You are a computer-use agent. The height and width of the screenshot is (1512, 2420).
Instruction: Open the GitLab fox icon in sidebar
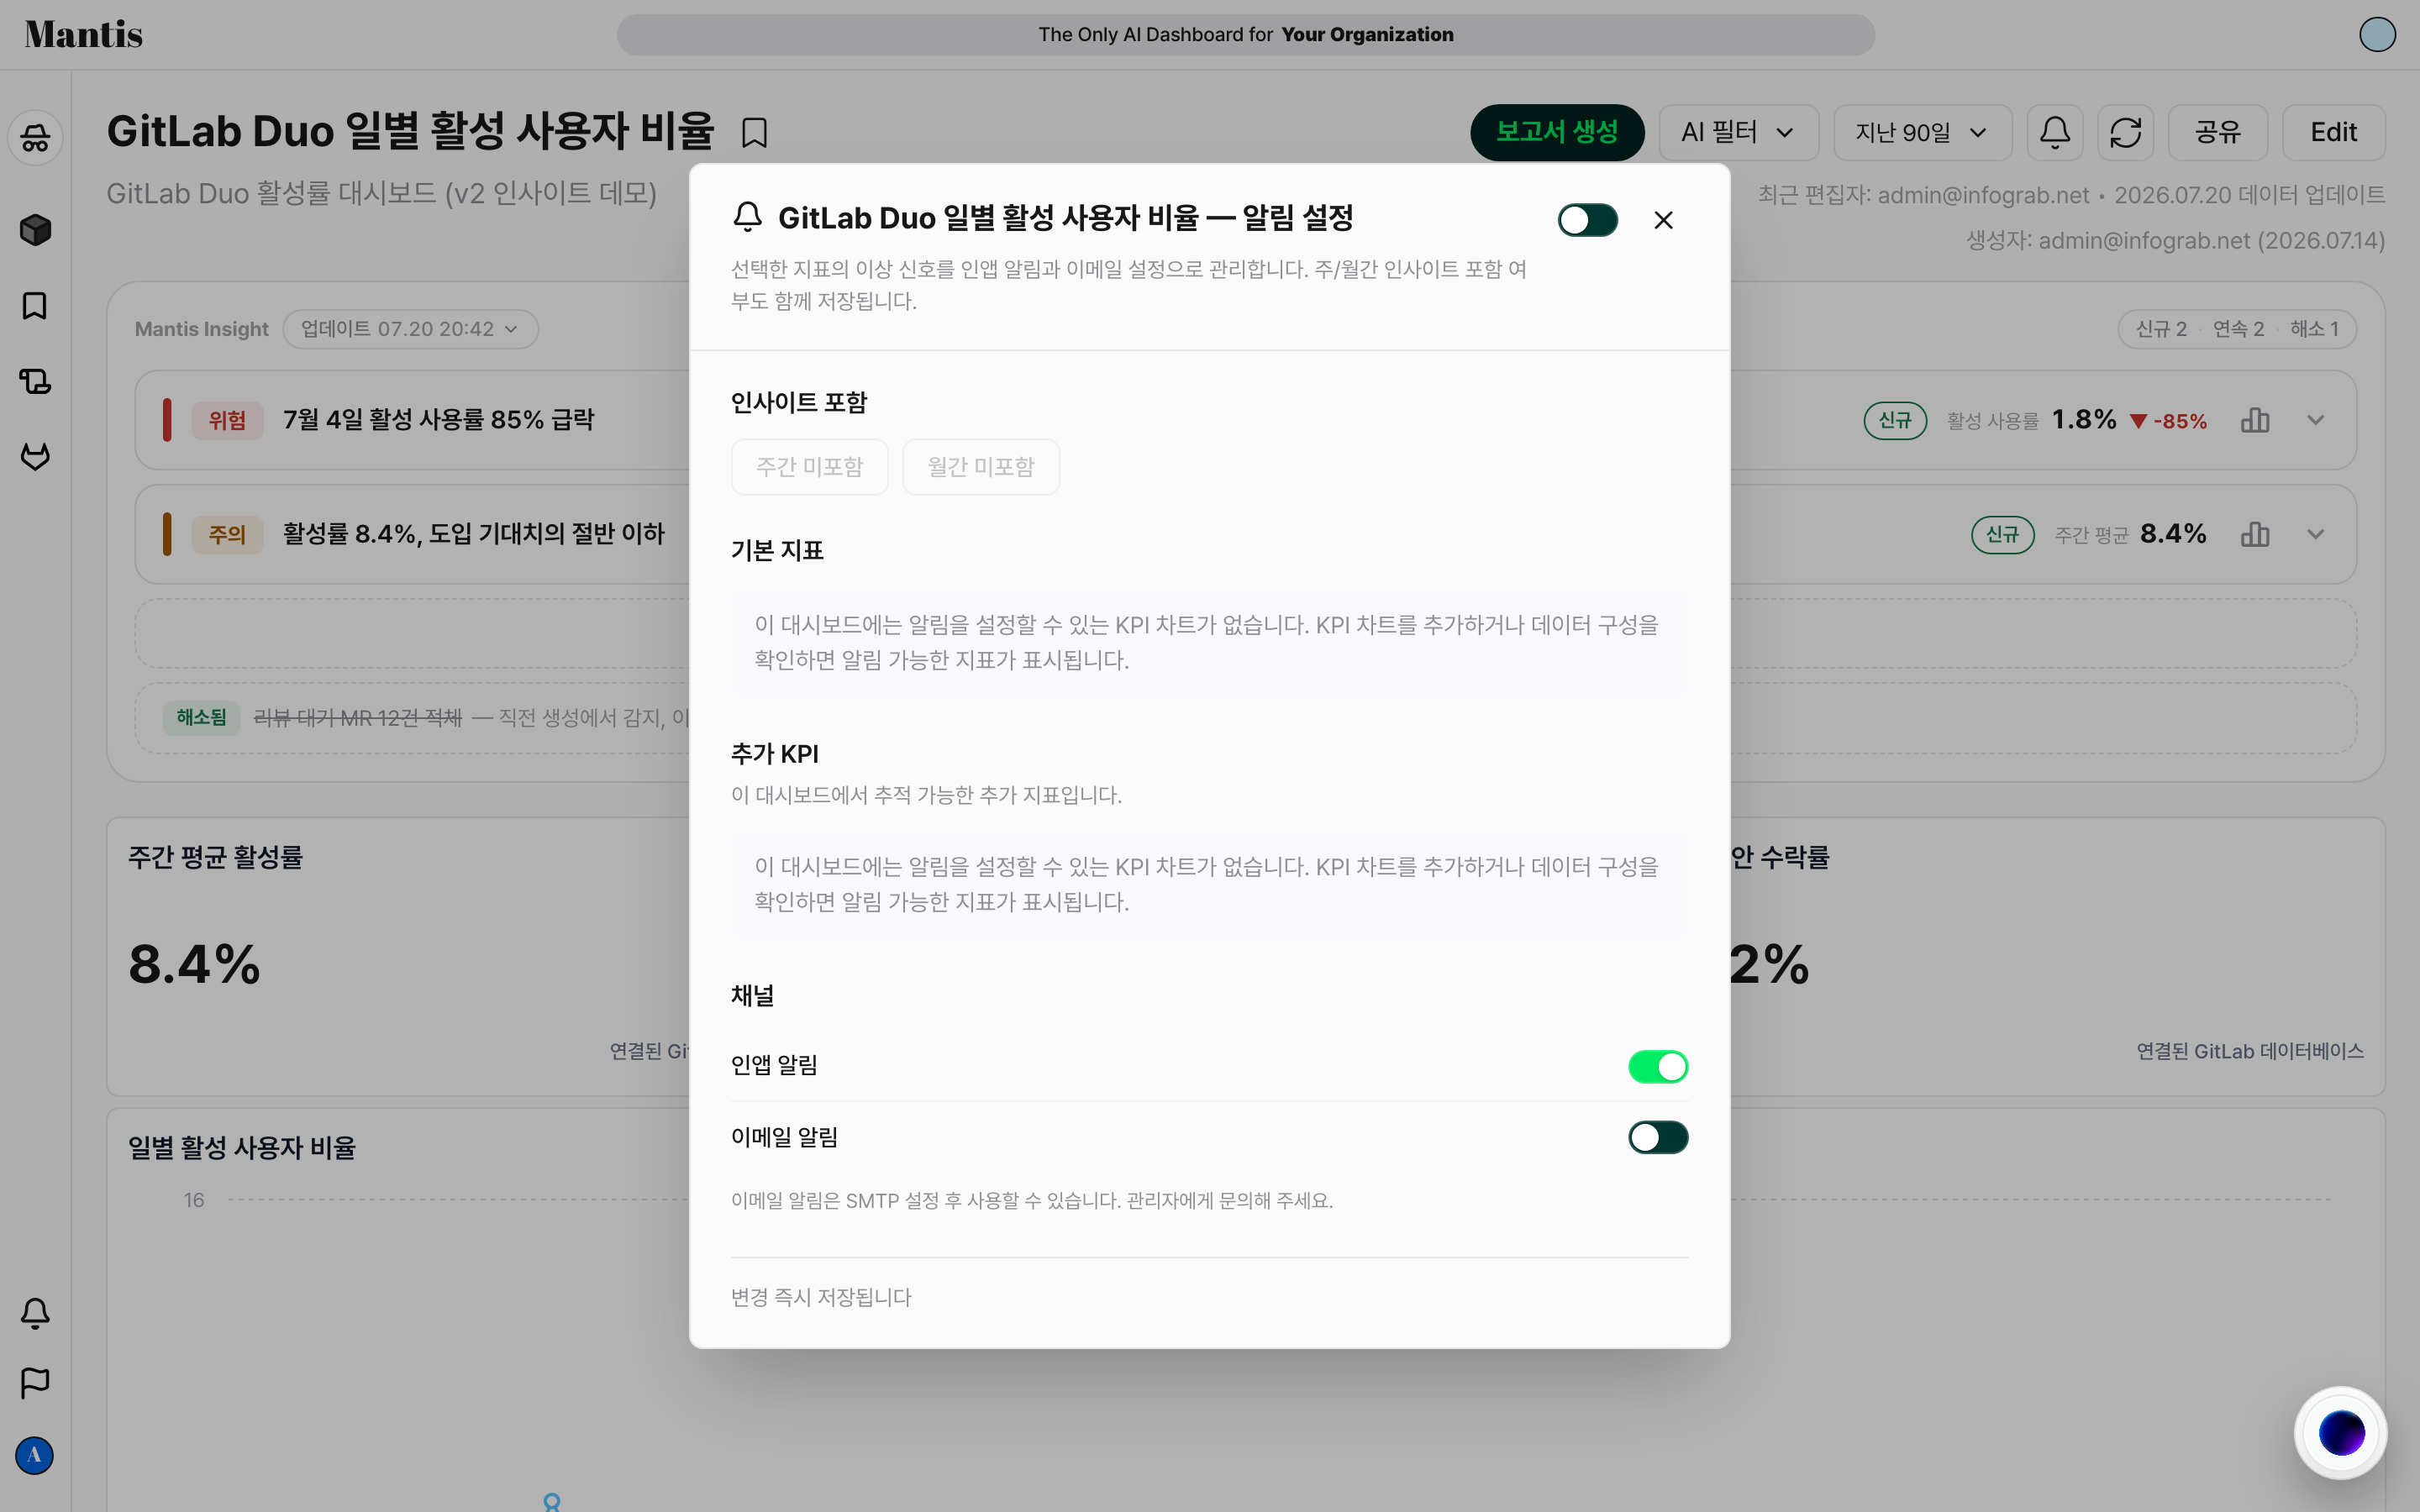(x=35, y=457)
